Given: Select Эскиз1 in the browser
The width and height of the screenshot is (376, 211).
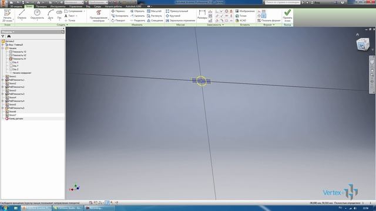Looking at the screenshot, I should [11, 76].
